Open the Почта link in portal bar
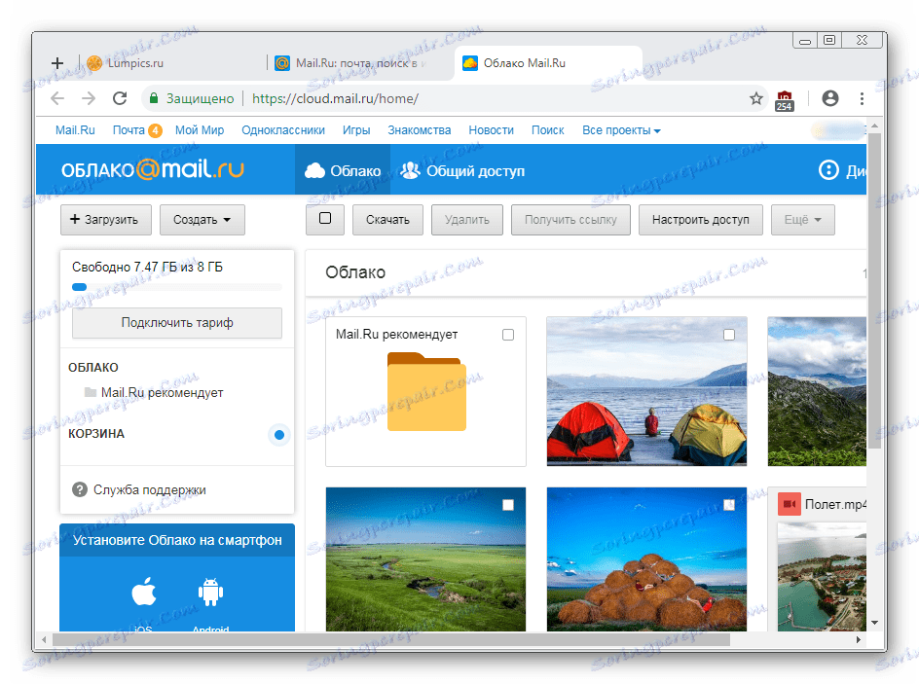This screenshot has width=919, height=684. tap(129, 130)
